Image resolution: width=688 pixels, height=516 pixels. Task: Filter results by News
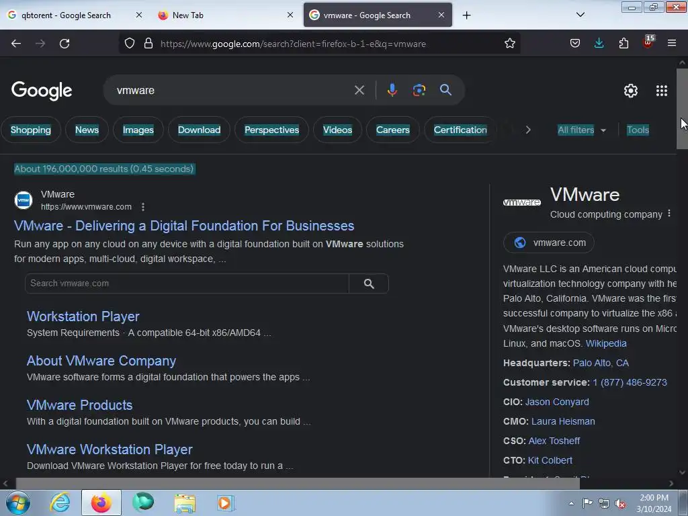point(87,130)
